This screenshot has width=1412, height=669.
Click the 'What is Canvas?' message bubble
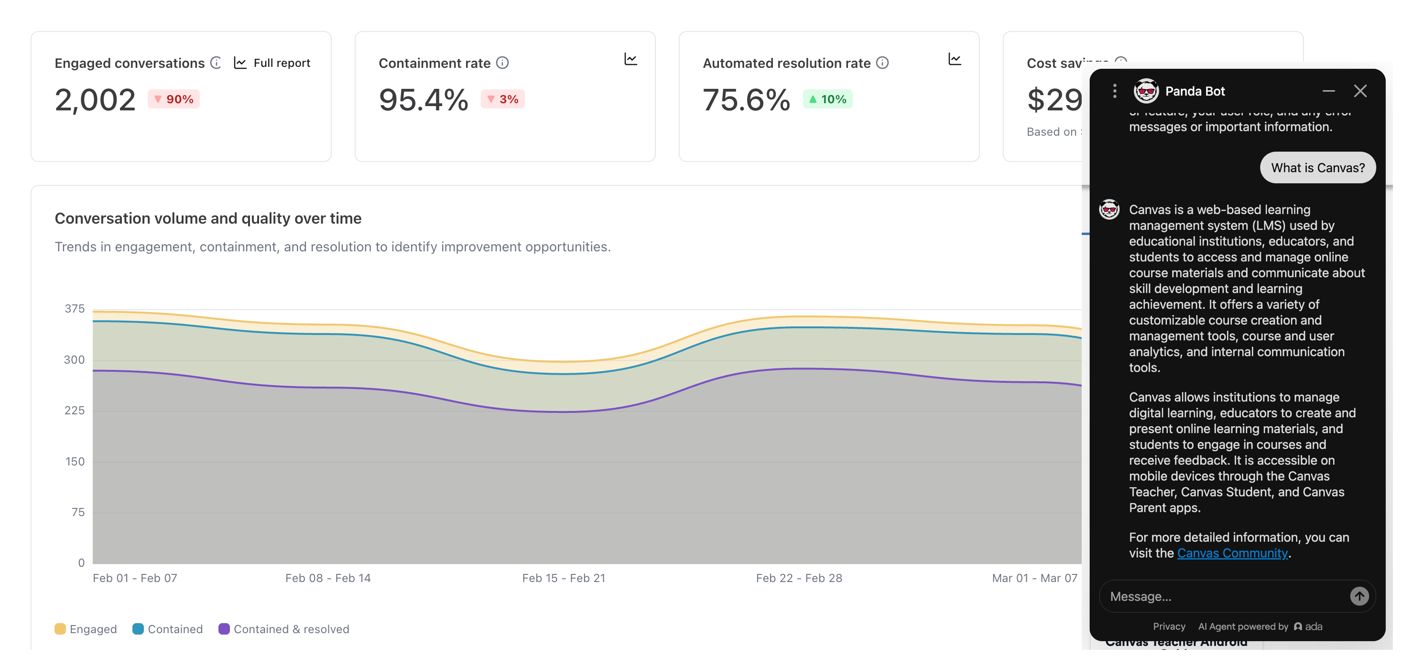1317,168
